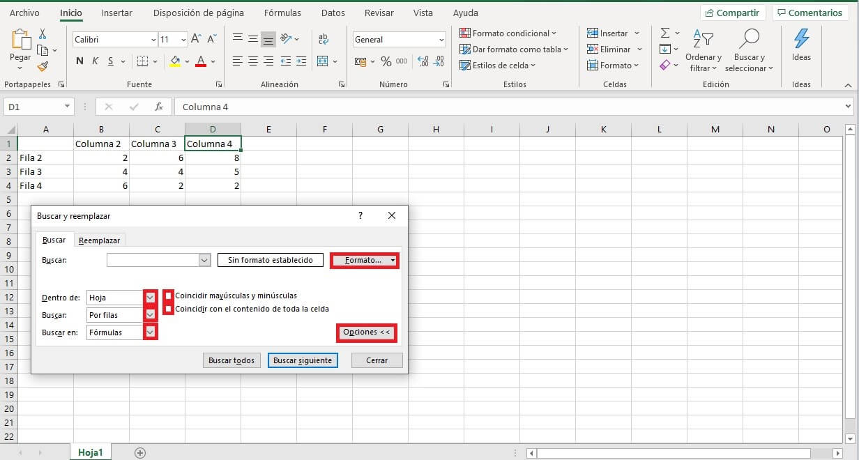Open the font color red A swatch

[201, 61]
